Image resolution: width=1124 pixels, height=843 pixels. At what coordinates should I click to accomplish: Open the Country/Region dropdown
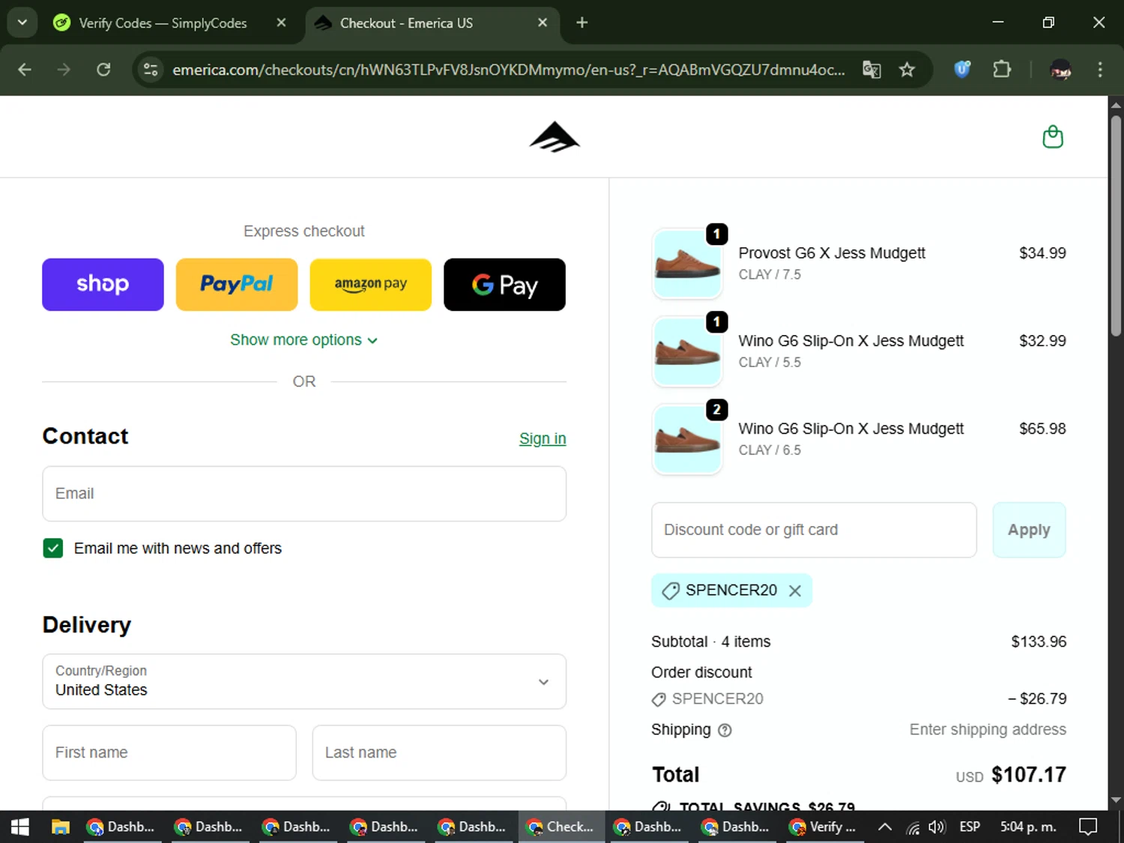(304, 681)
